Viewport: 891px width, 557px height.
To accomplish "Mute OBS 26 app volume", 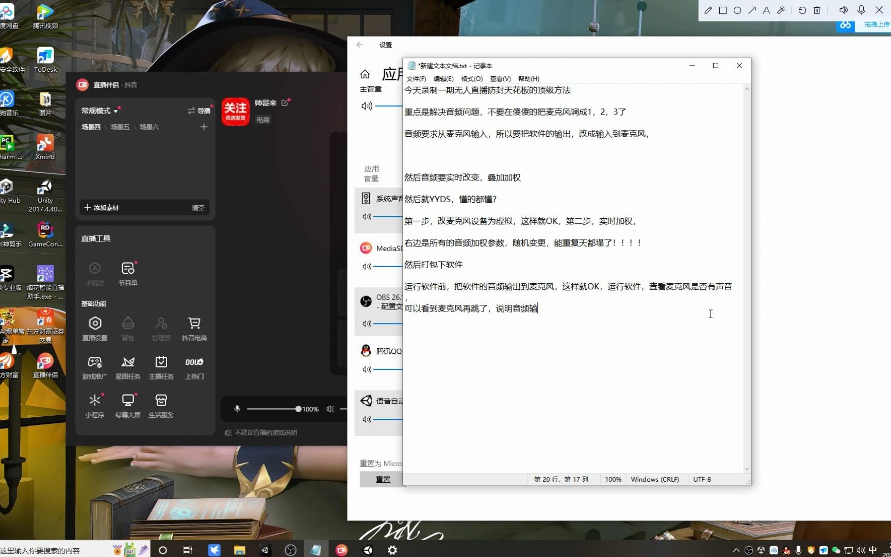I will click(367, 323).
